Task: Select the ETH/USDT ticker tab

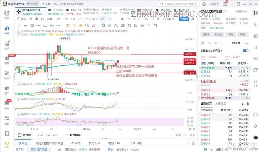Action: [55, 12]
